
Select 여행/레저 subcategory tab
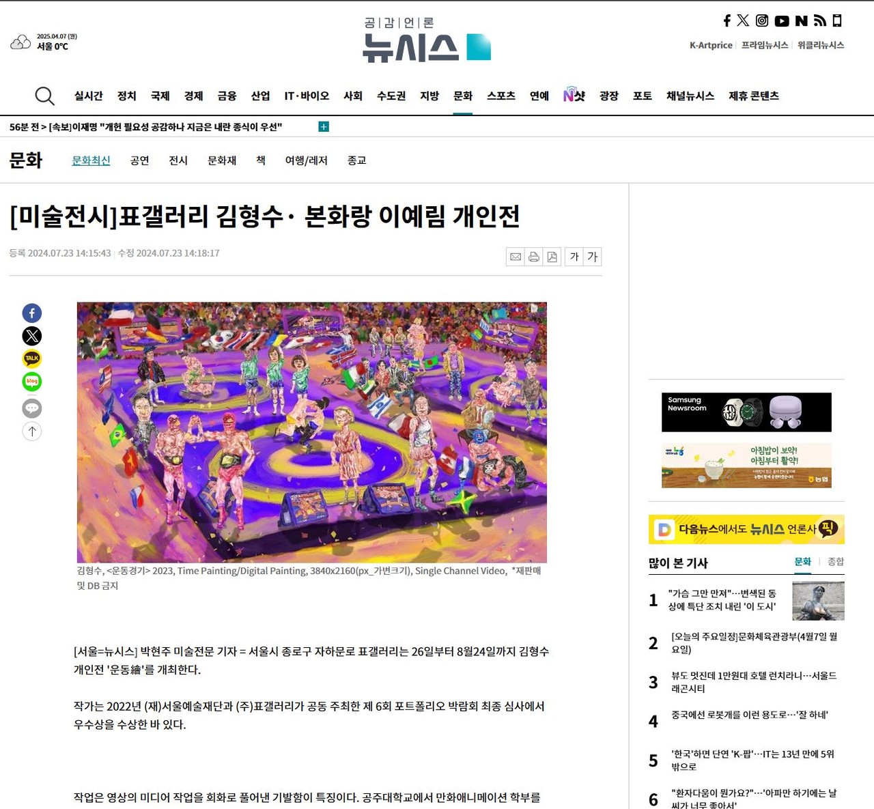(x=307, y=160)
